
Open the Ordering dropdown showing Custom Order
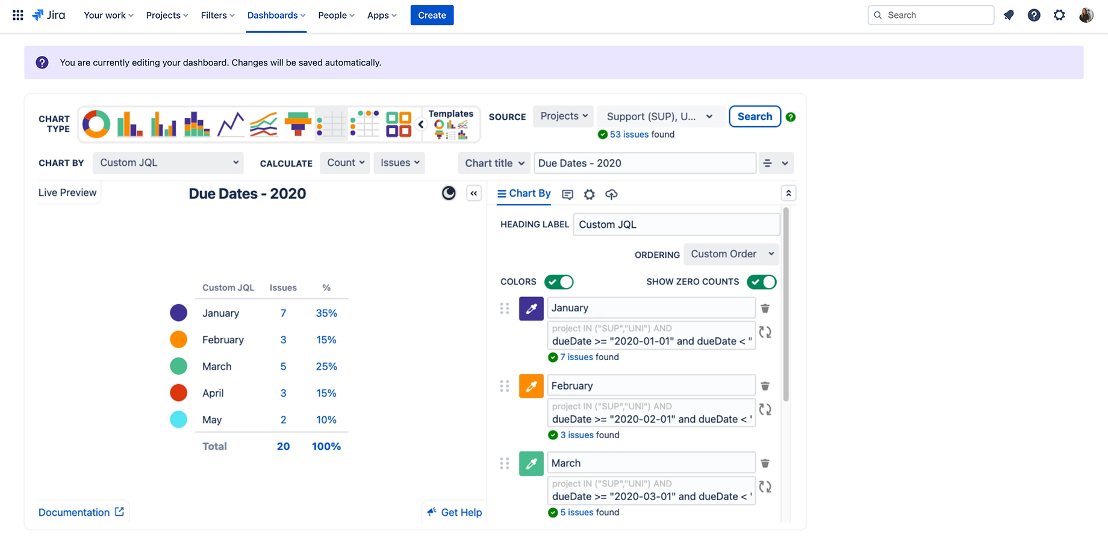tap(730, 254)
